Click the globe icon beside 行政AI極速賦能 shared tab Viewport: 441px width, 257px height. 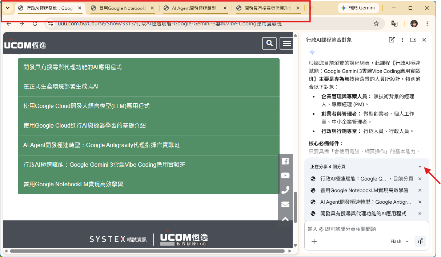click(313, 179)
